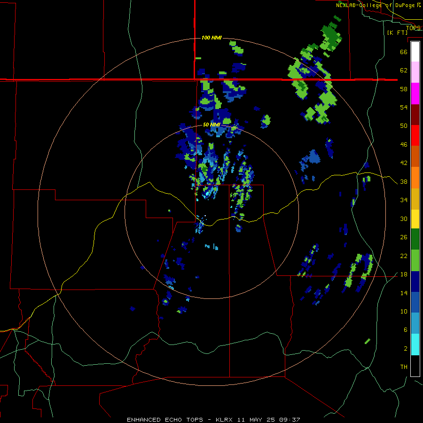Click the bright red swatch between 46 and 50
Viewport: 423px width, 423px height.
point(415,135)
